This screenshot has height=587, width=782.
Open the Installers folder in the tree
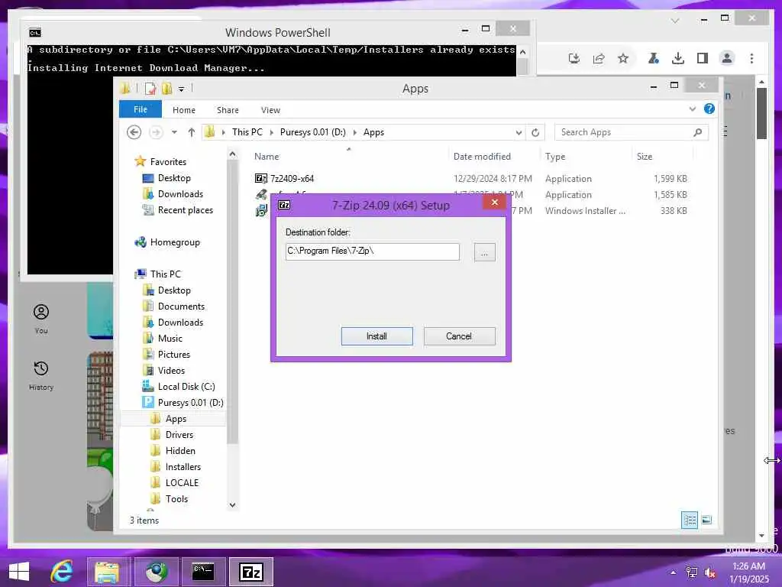point(183,467)
